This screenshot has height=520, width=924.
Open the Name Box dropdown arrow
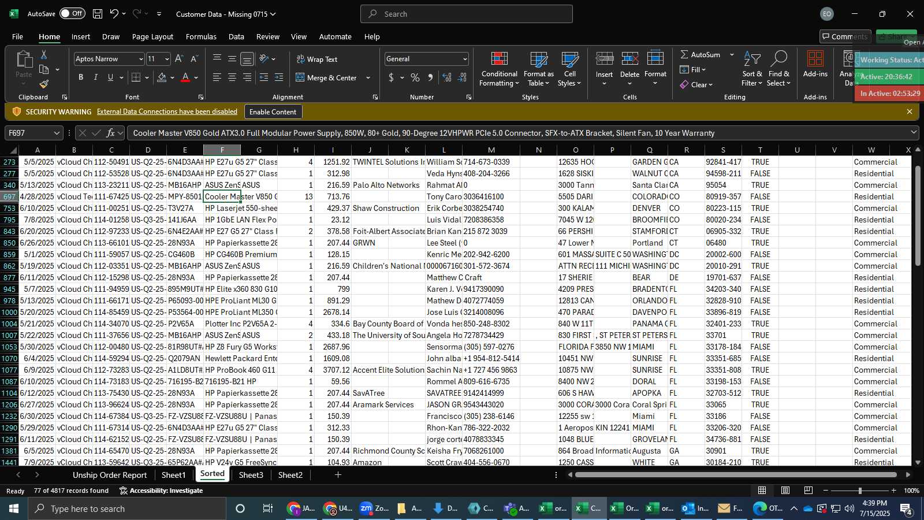[57, 133]
